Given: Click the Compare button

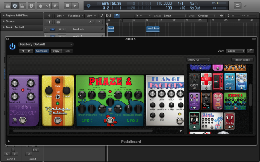Looking at the screenshot, I should (41, 51).
